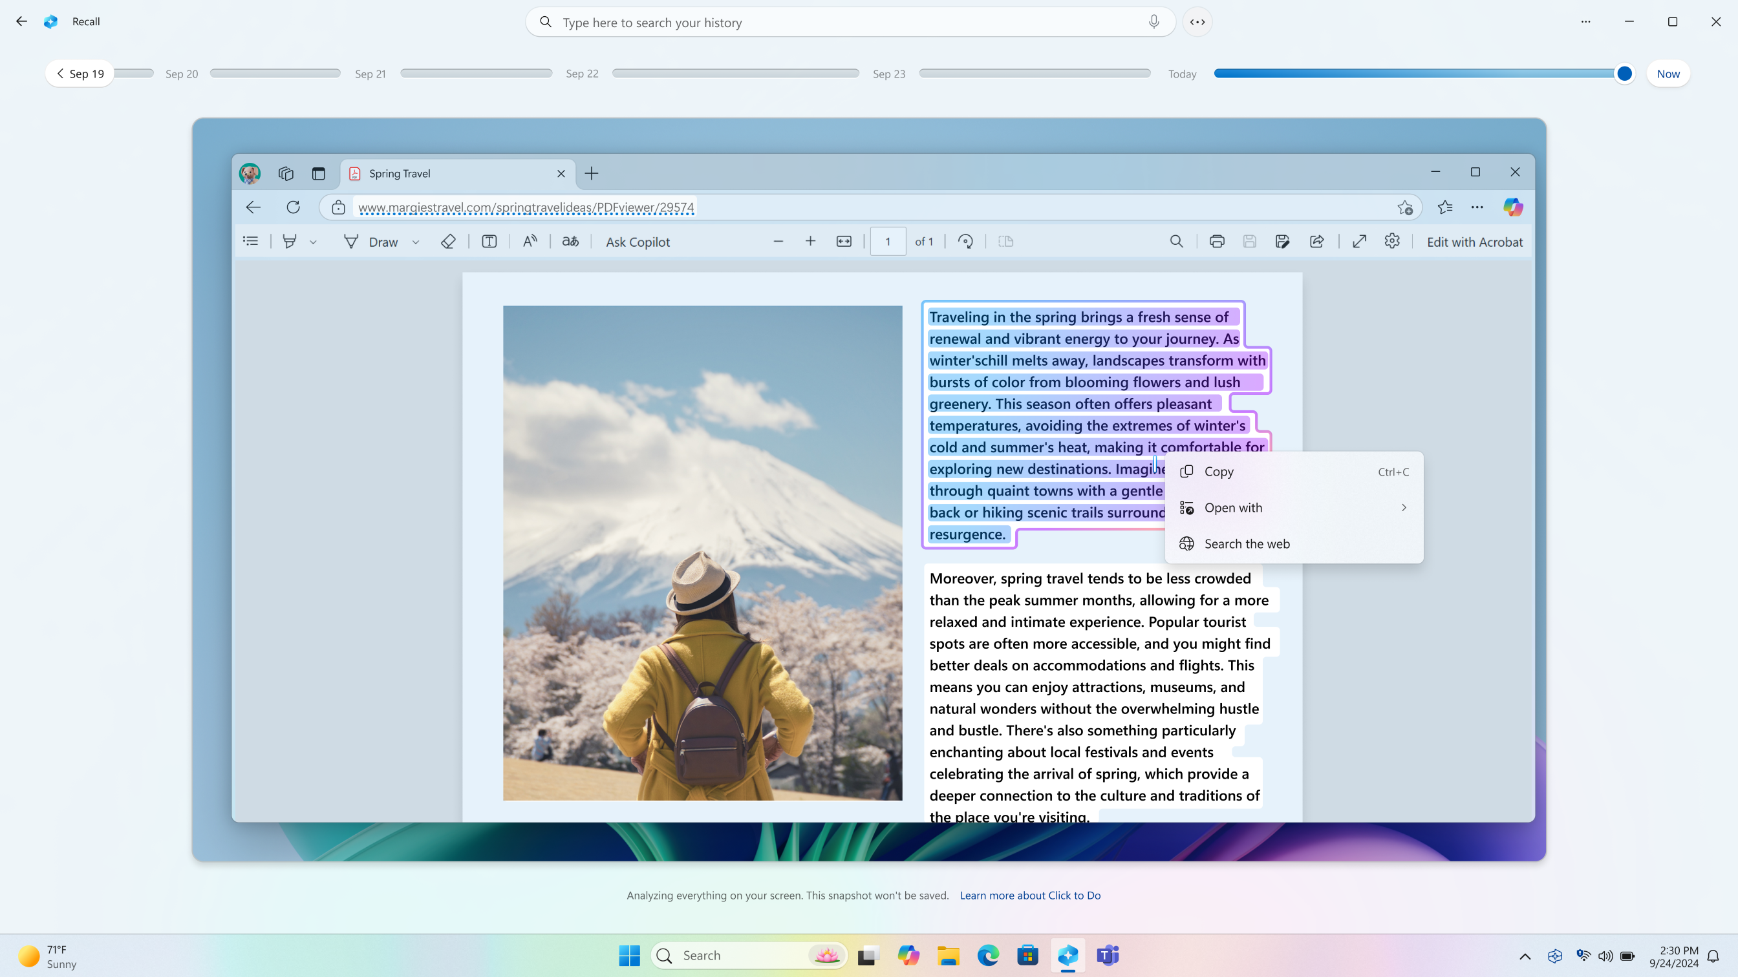Click Learn more about Click to Do link
The height and width of the screenshot is (977, 1738).
pyautogui.click(x=1029, y=895)
